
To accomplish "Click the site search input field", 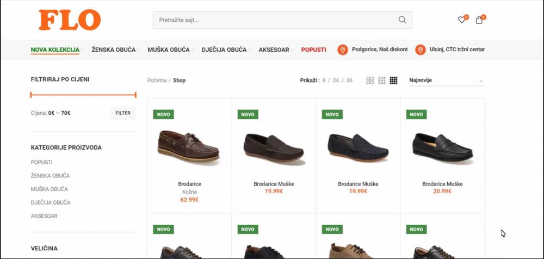I will [x=275, y=20].
